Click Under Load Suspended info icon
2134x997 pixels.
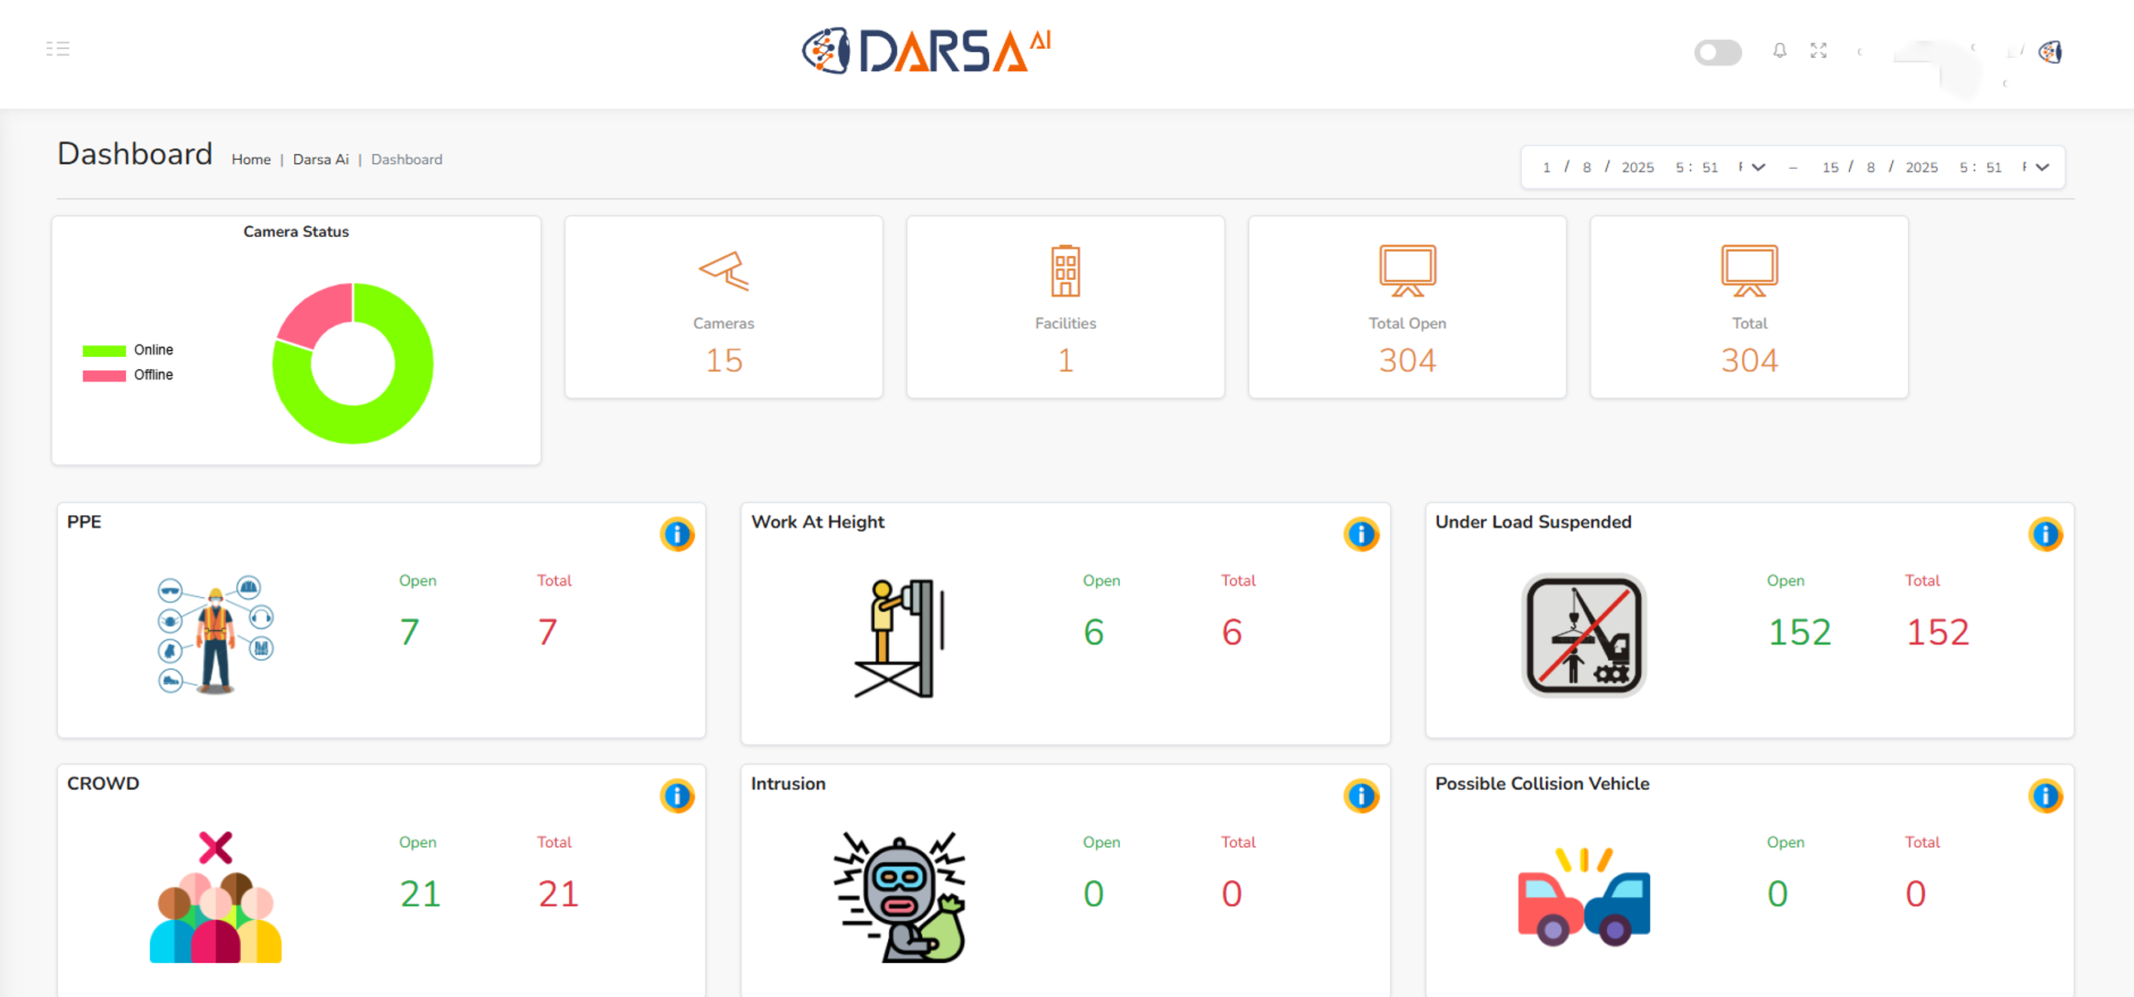[2045, 534]
